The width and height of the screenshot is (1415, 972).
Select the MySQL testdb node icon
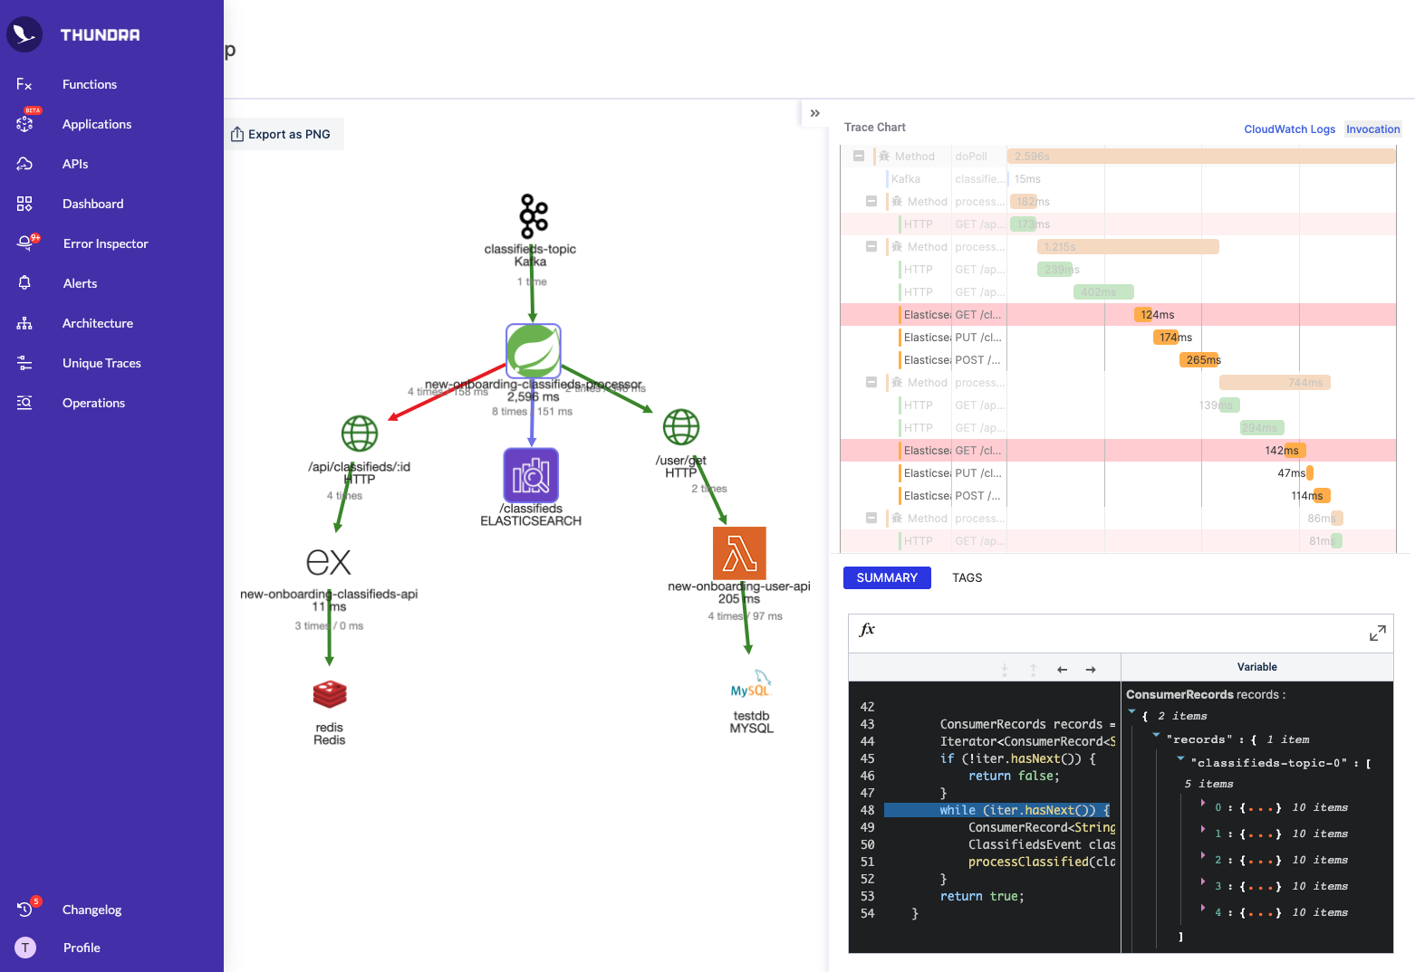click(751, 684)
